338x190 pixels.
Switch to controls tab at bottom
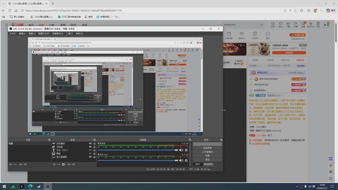(x=197, y=164)
